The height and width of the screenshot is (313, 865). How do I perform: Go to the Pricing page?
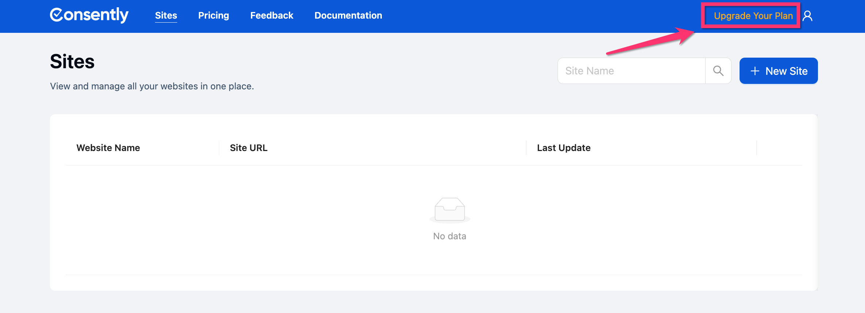click(213, 15)
